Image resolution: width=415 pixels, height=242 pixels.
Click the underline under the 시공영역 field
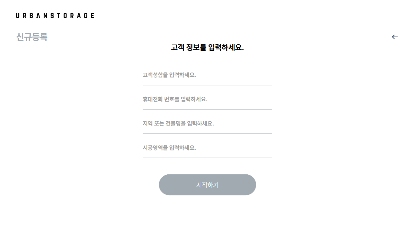pyautogui.click(x=207, y=158)
